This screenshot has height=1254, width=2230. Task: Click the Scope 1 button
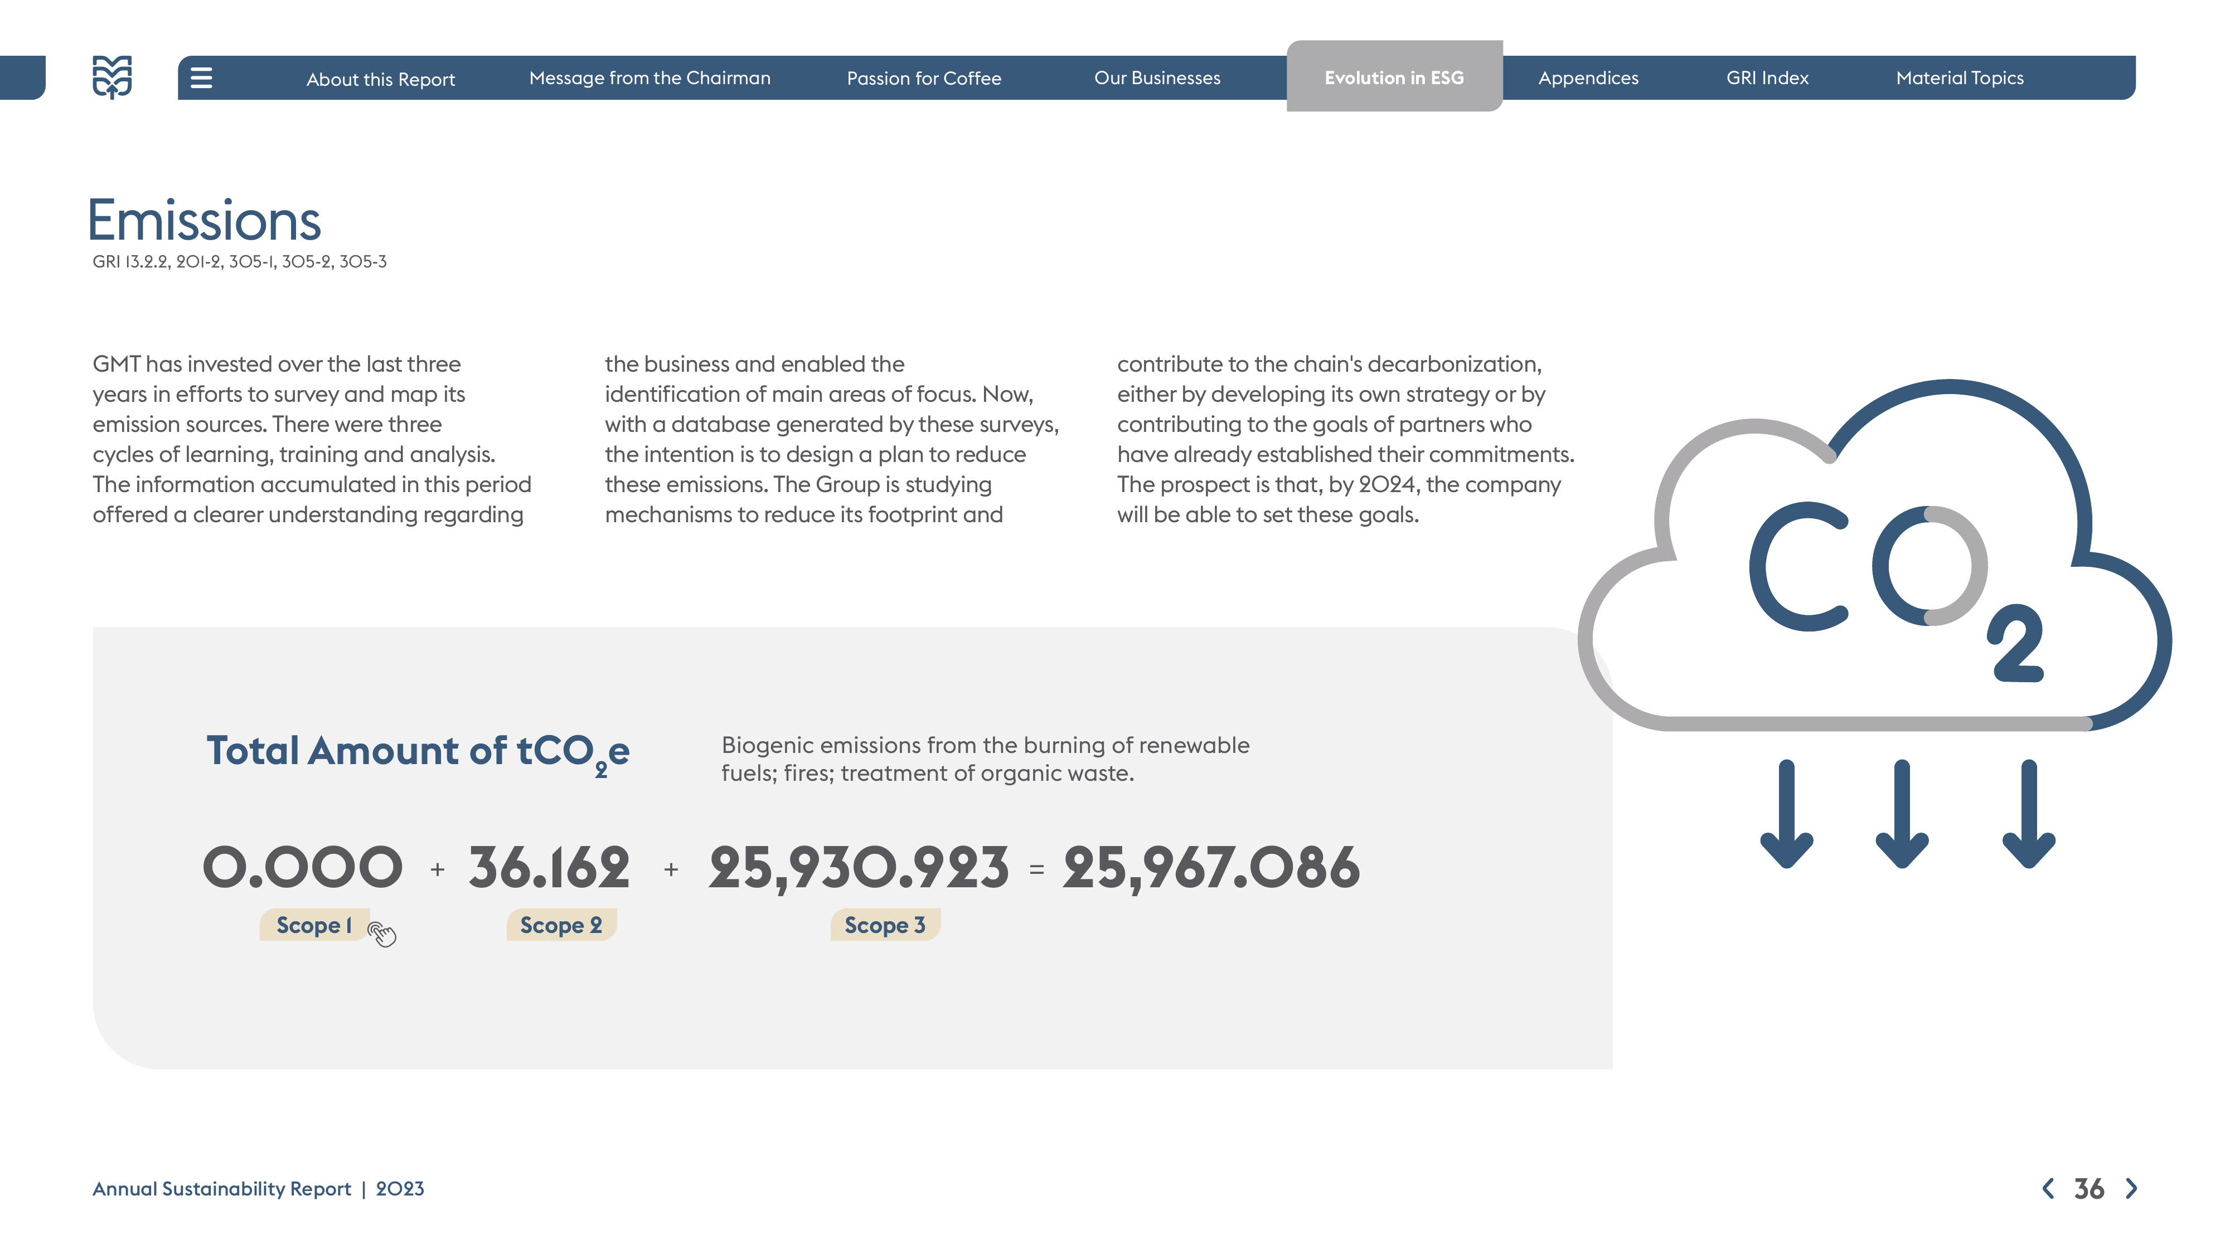click(x=314, y=924)
